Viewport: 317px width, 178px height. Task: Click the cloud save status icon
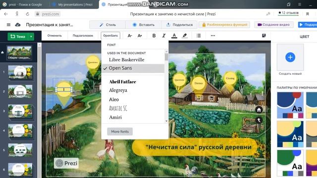(18, 25)
